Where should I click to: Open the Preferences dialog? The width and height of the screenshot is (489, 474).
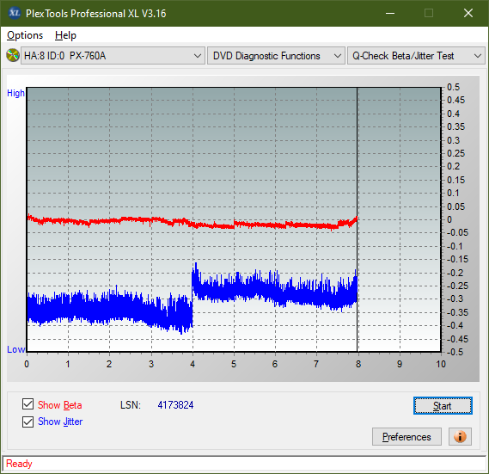(406, 436)
